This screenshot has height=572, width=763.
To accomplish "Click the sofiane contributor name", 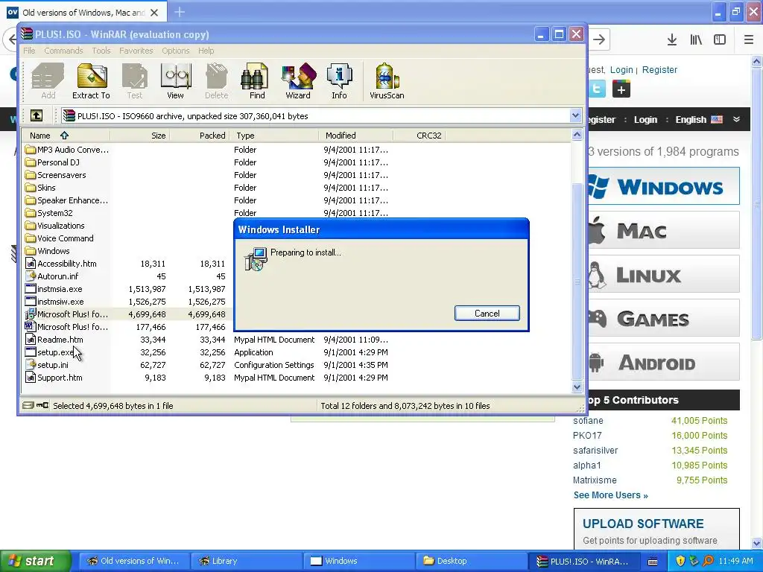I will [x=588, y=421].
